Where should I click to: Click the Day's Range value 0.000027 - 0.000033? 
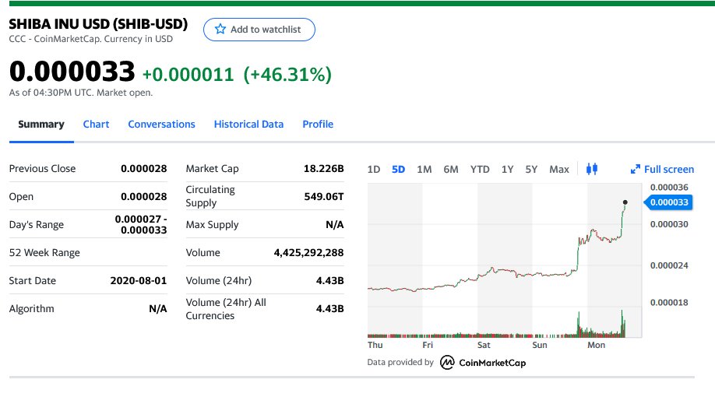tap(141, 224)
